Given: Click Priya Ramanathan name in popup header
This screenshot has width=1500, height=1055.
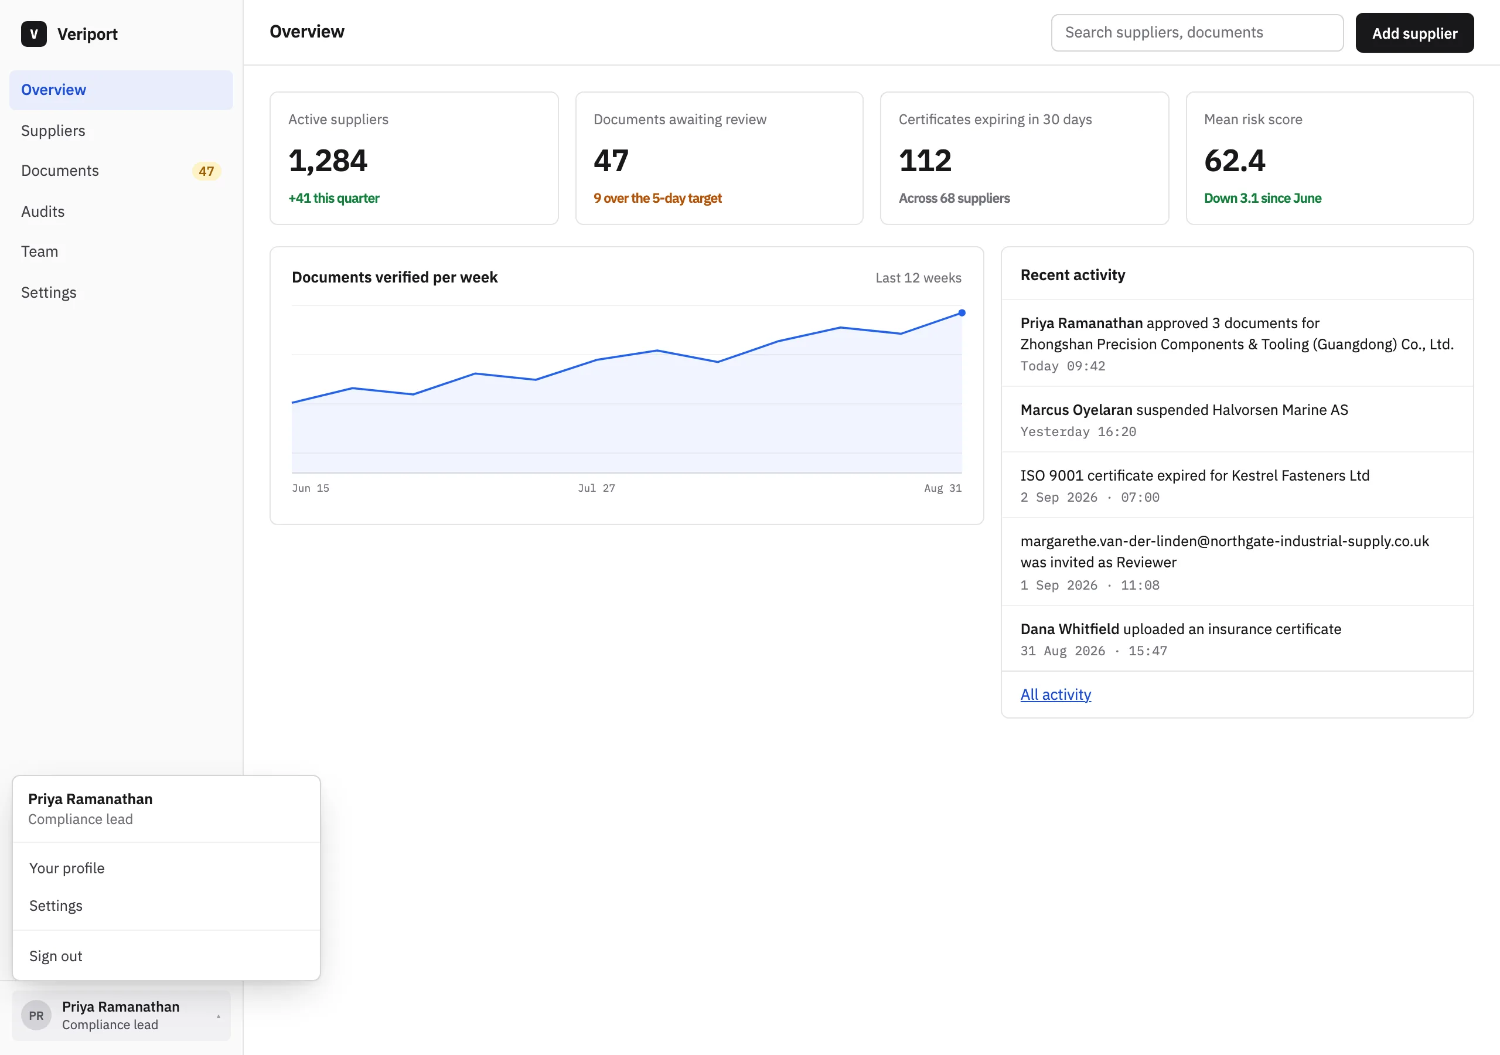Looking at the screenshot, I should coord(90,799).
